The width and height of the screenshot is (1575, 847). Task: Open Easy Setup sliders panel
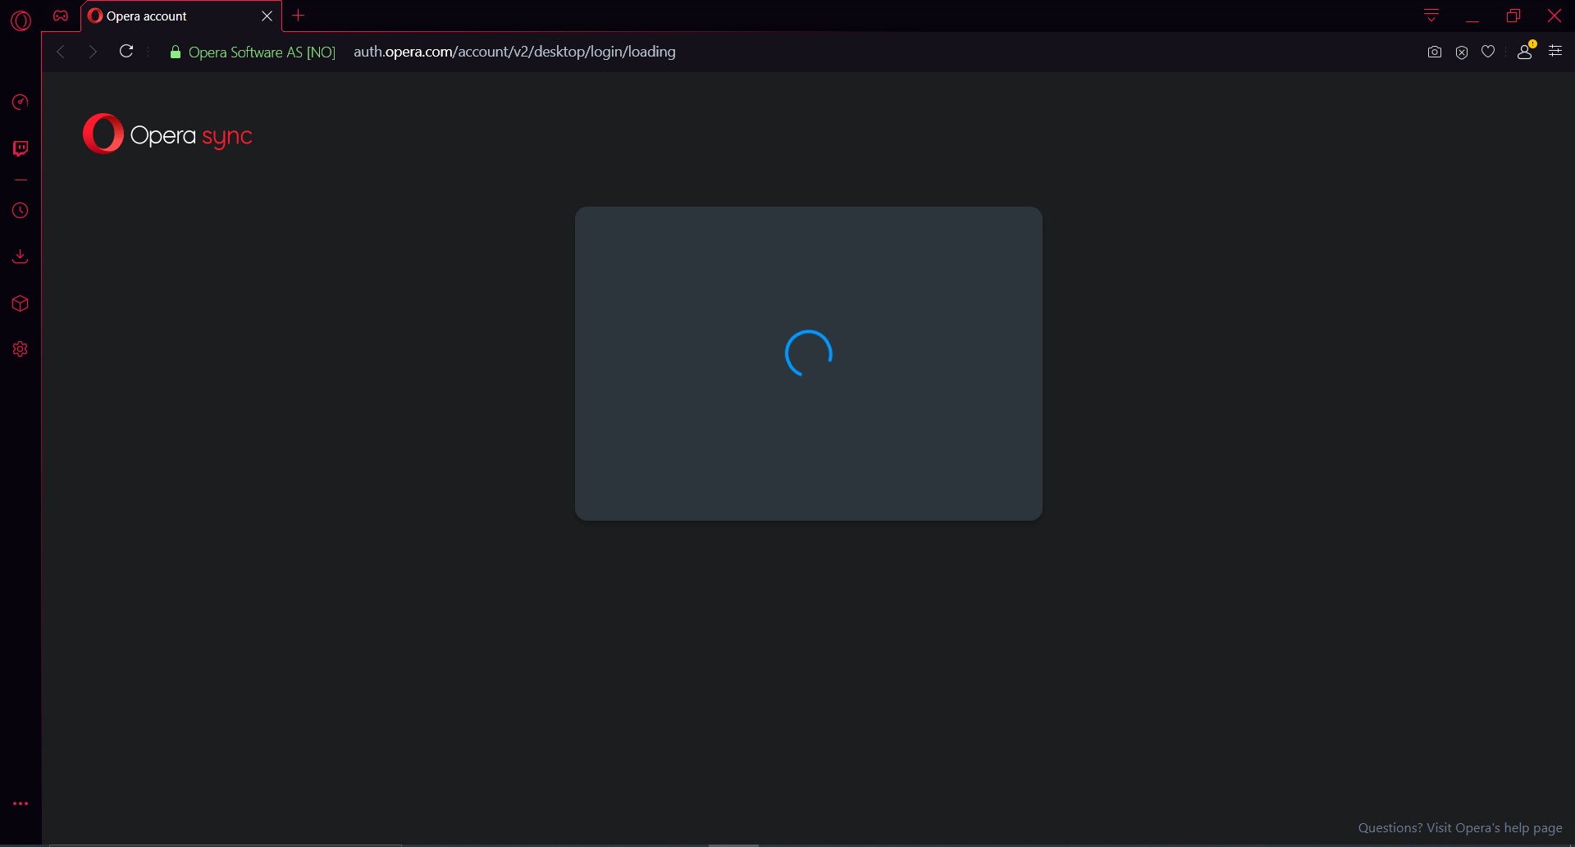pos(1555,51)
